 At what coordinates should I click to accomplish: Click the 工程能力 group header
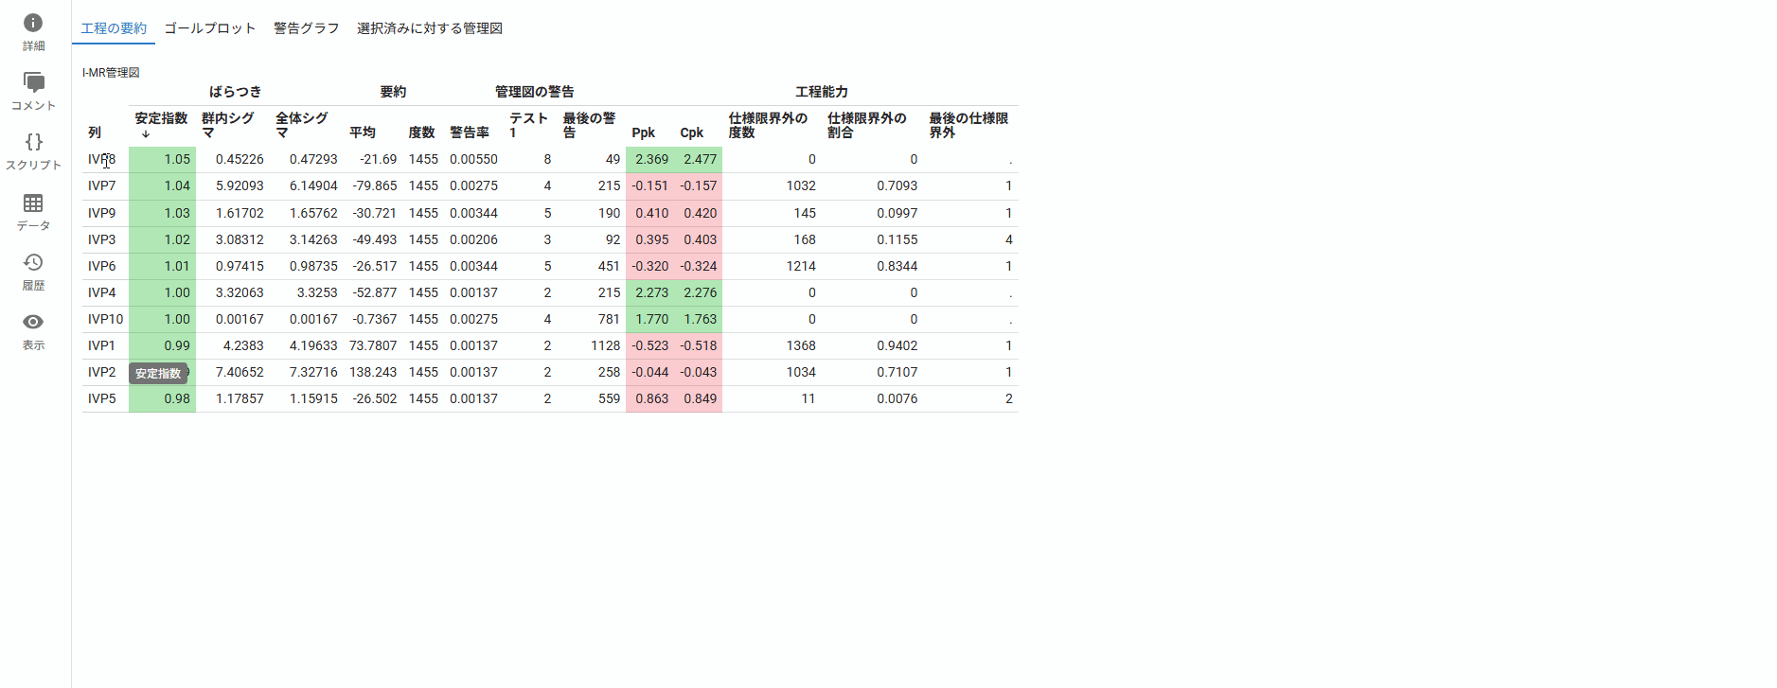pyautogui.click(x=822, y=92)
